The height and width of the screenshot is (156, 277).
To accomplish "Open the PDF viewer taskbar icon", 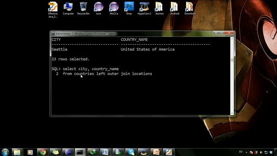I will [169, 152].
